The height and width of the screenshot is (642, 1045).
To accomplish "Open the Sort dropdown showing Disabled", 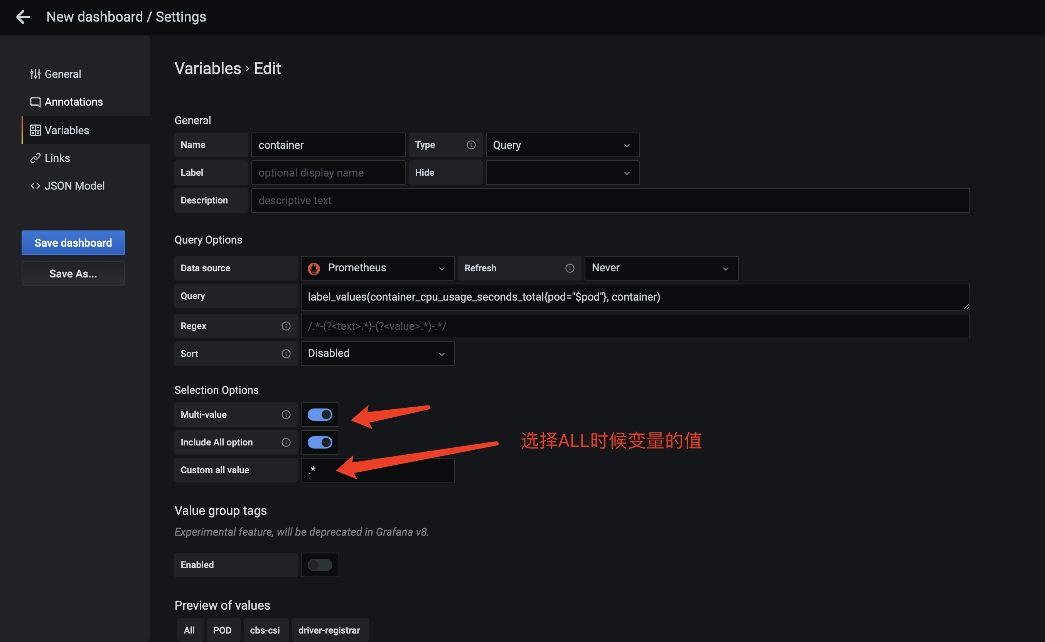I will 377,353.
